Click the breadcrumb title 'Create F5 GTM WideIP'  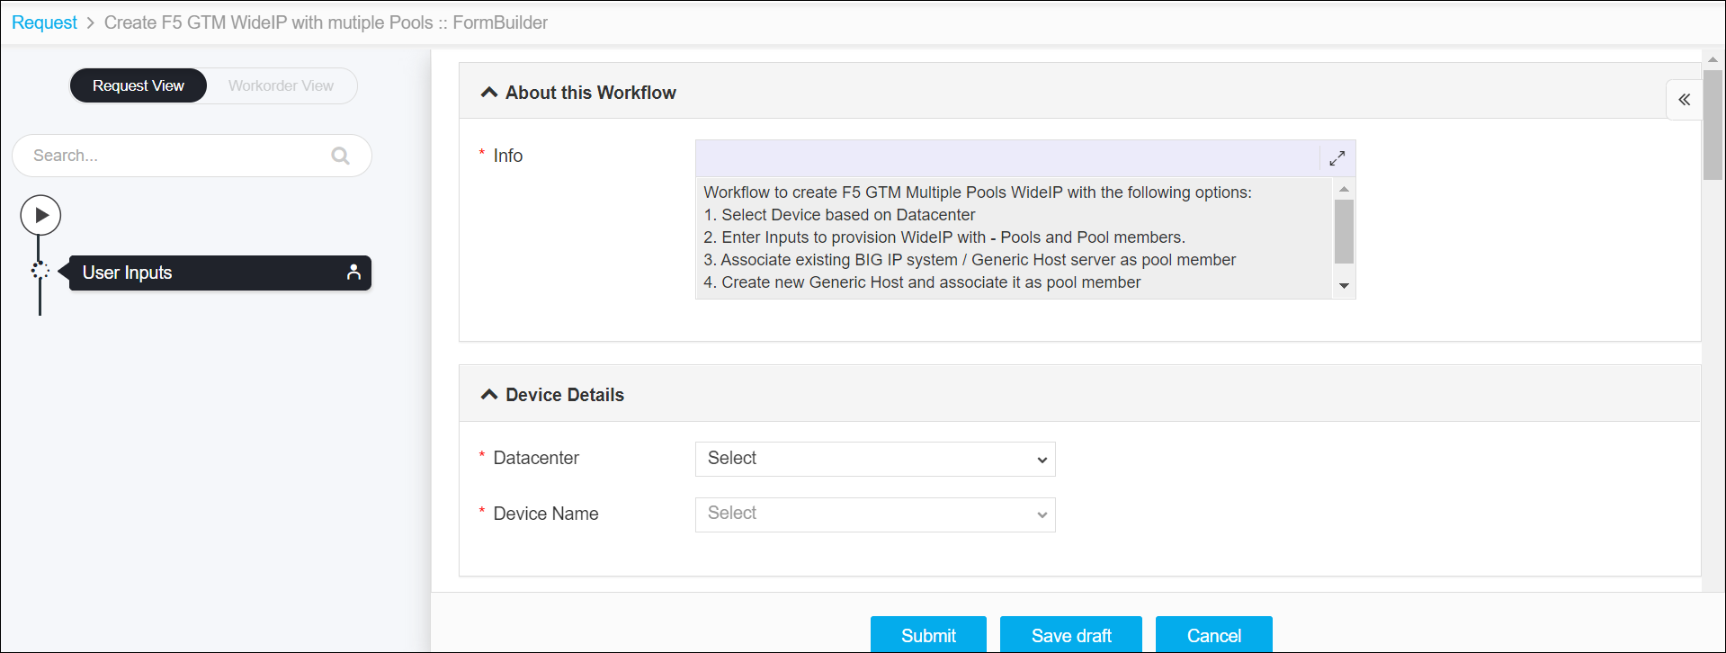[x=326, y=22]
